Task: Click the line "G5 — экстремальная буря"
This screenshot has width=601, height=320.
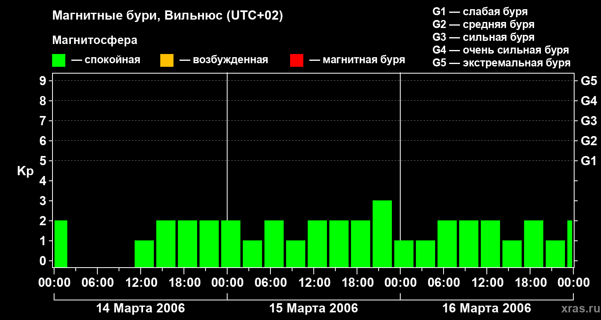Action: coord(502,63)
